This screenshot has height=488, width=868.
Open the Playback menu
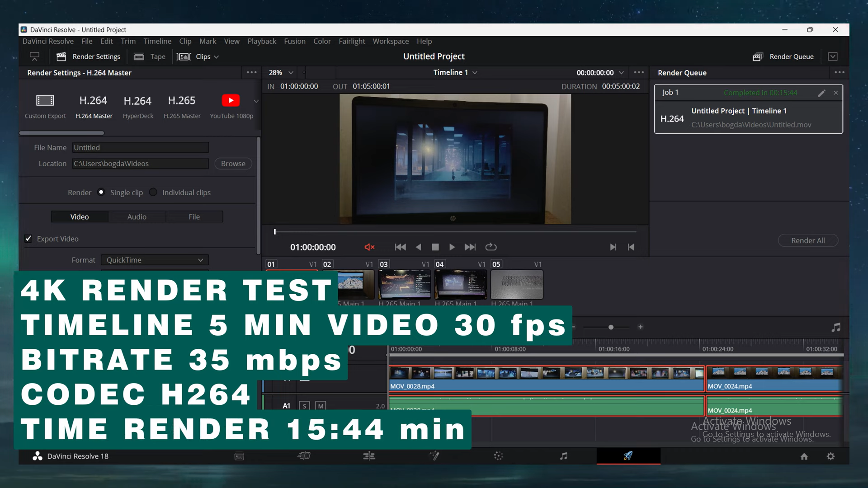click(262, 41)
